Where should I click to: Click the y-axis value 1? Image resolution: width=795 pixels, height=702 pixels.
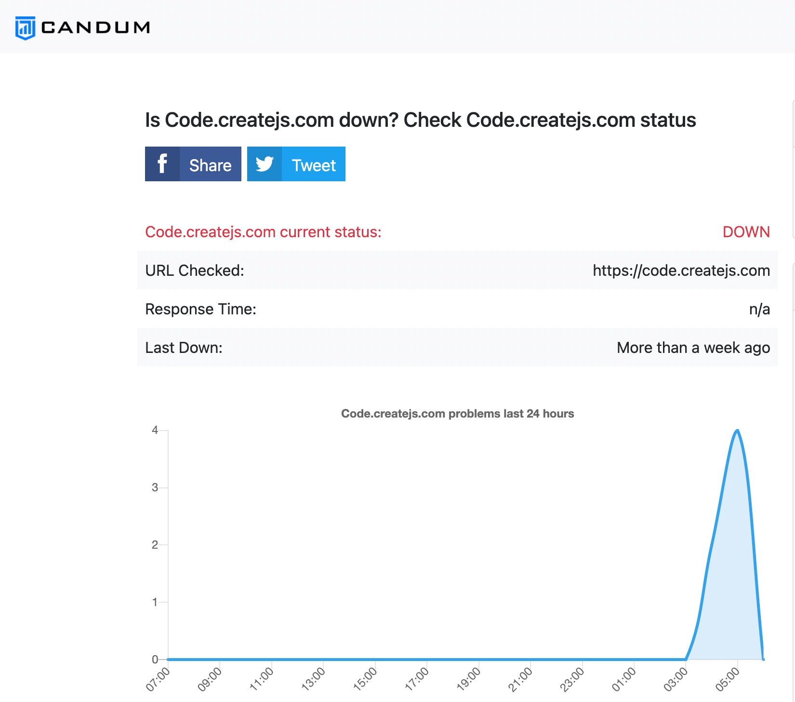click(155, 602)
